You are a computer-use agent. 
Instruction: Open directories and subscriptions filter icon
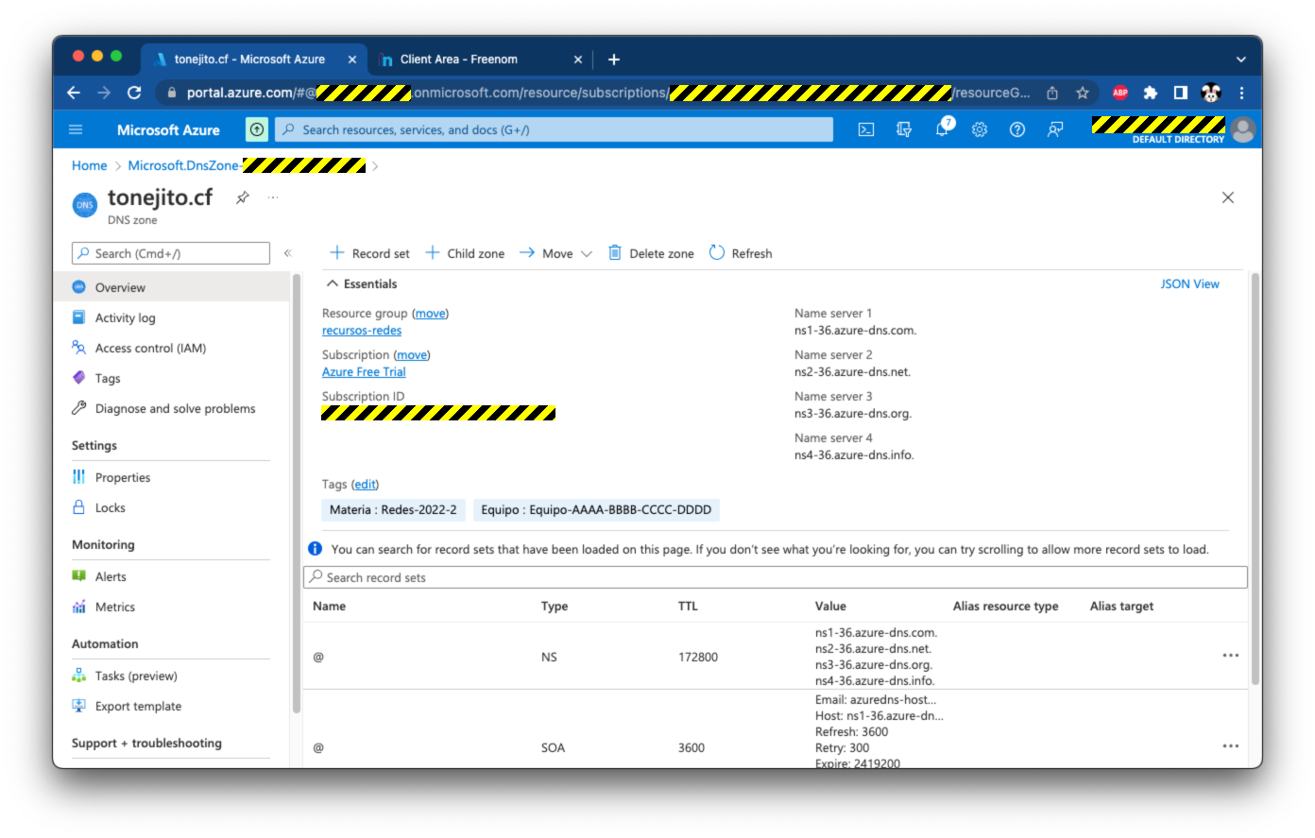[x=904, y=130]
